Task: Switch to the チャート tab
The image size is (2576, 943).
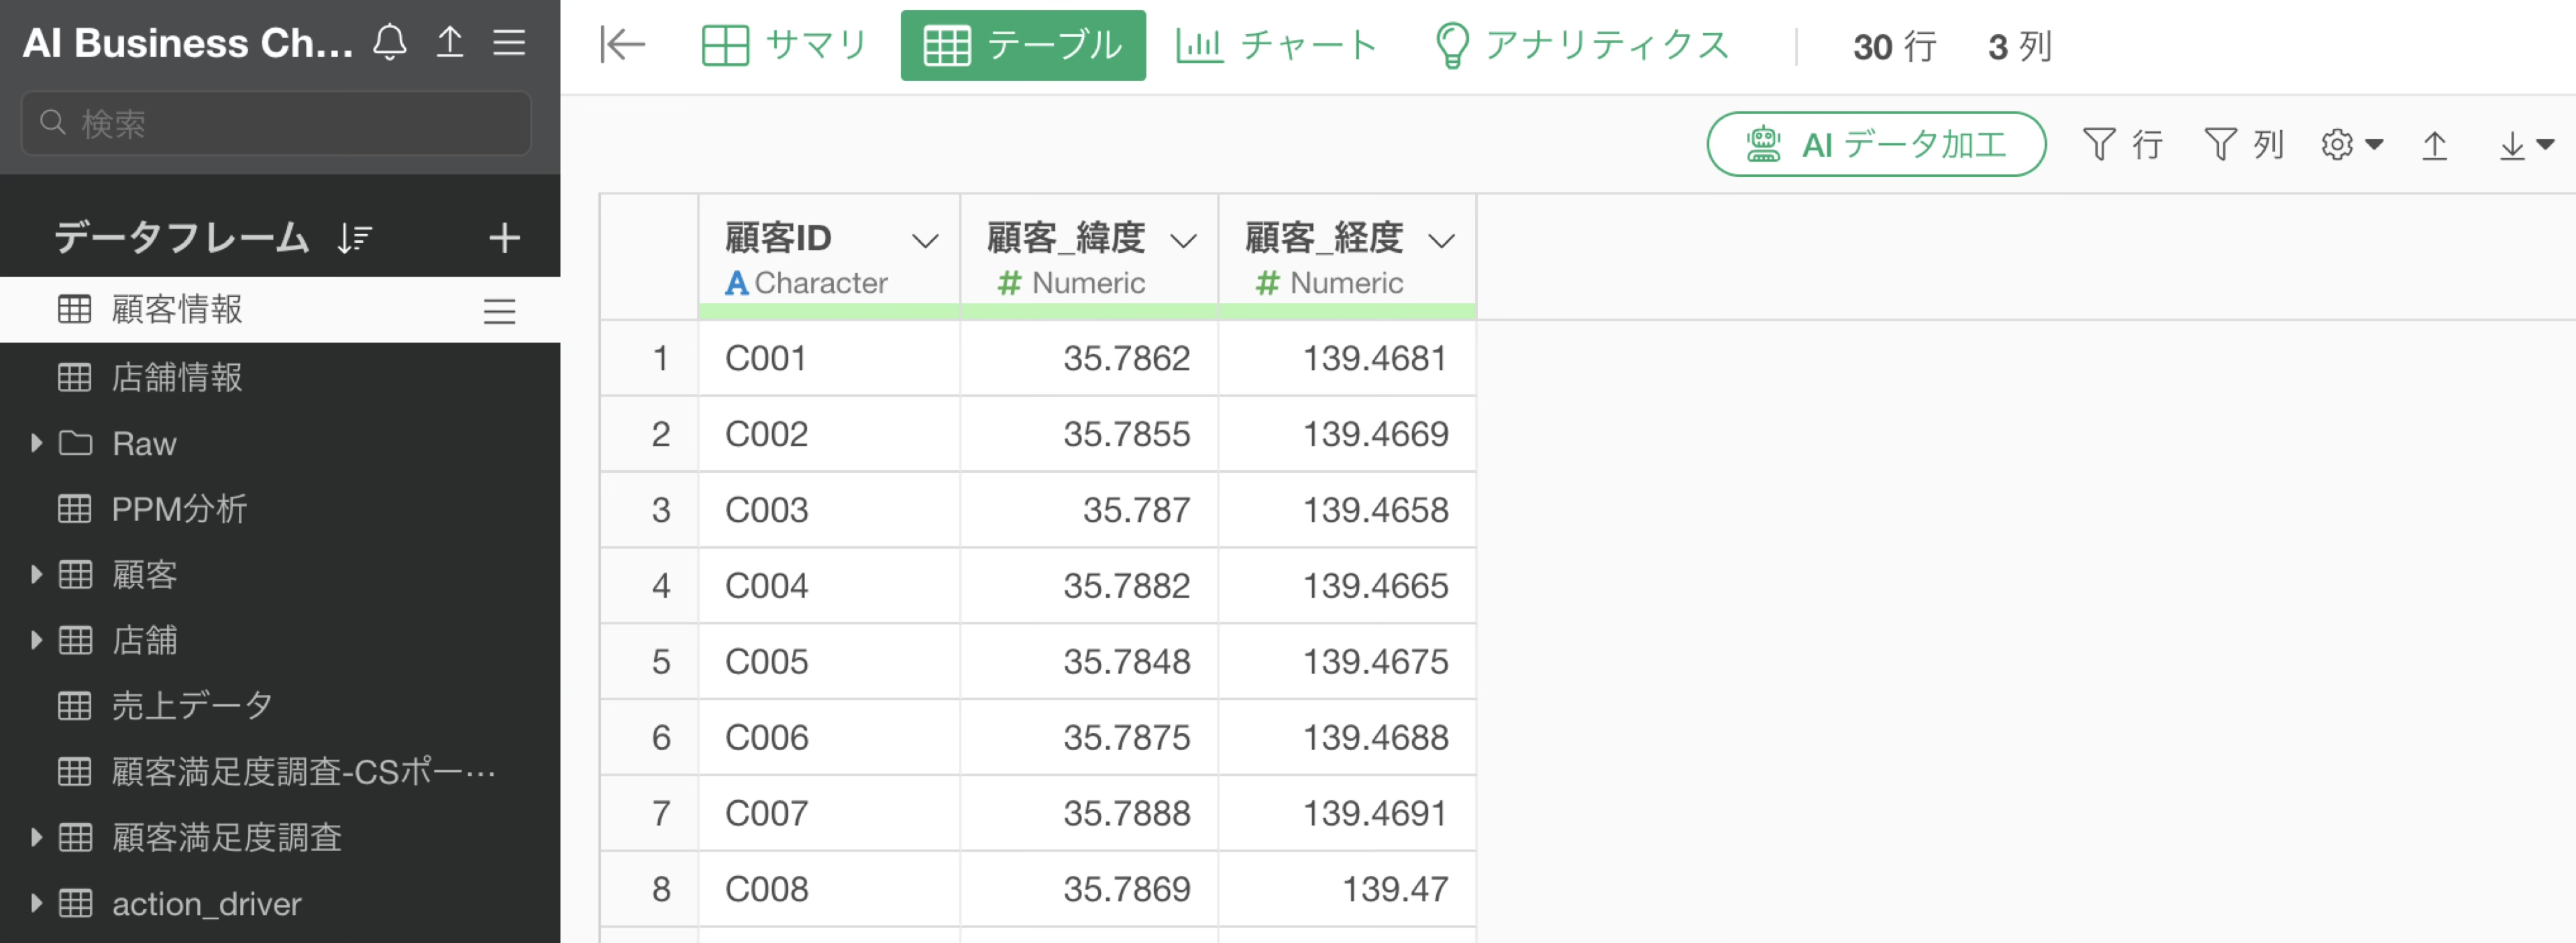Action: coord(1277,45)
